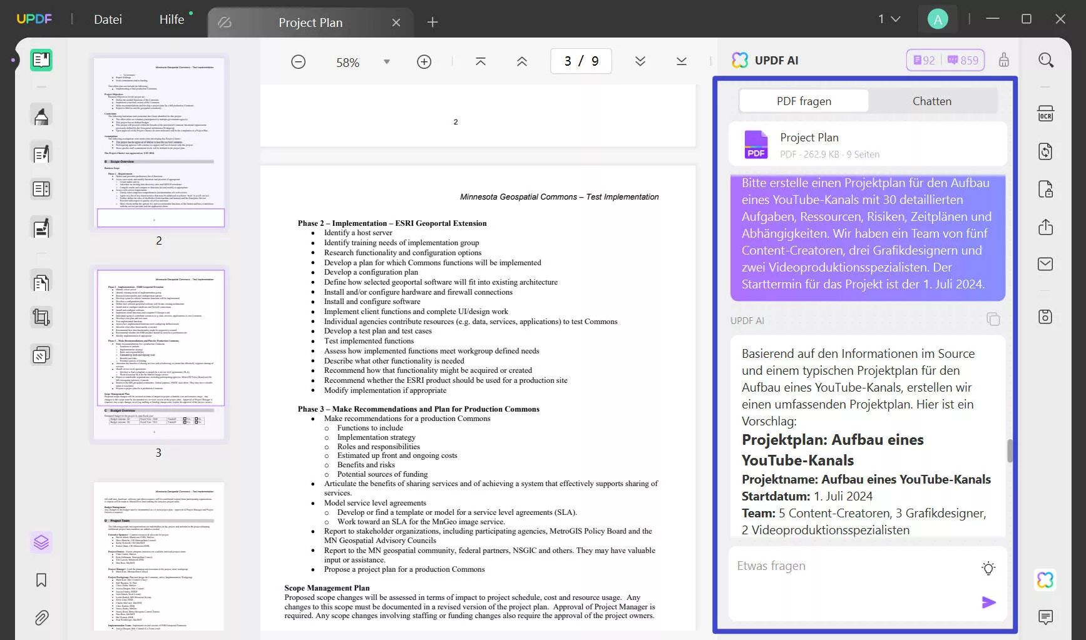Click the Etwas fragen input field

click(839, 566)
